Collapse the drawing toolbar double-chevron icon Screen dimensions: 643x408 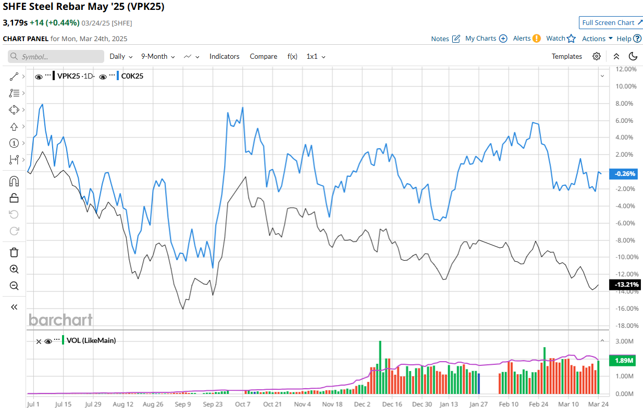pyautogui.click(x=14, y=307)
